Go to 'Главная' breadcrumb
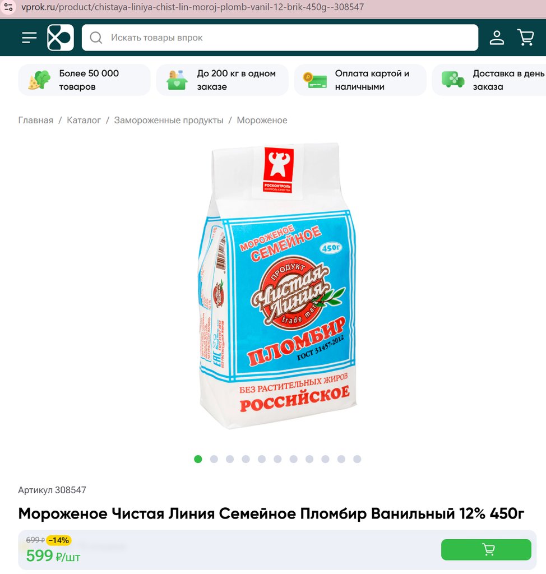This screenshot has height=574, width=546. click(x=36, y=120)
